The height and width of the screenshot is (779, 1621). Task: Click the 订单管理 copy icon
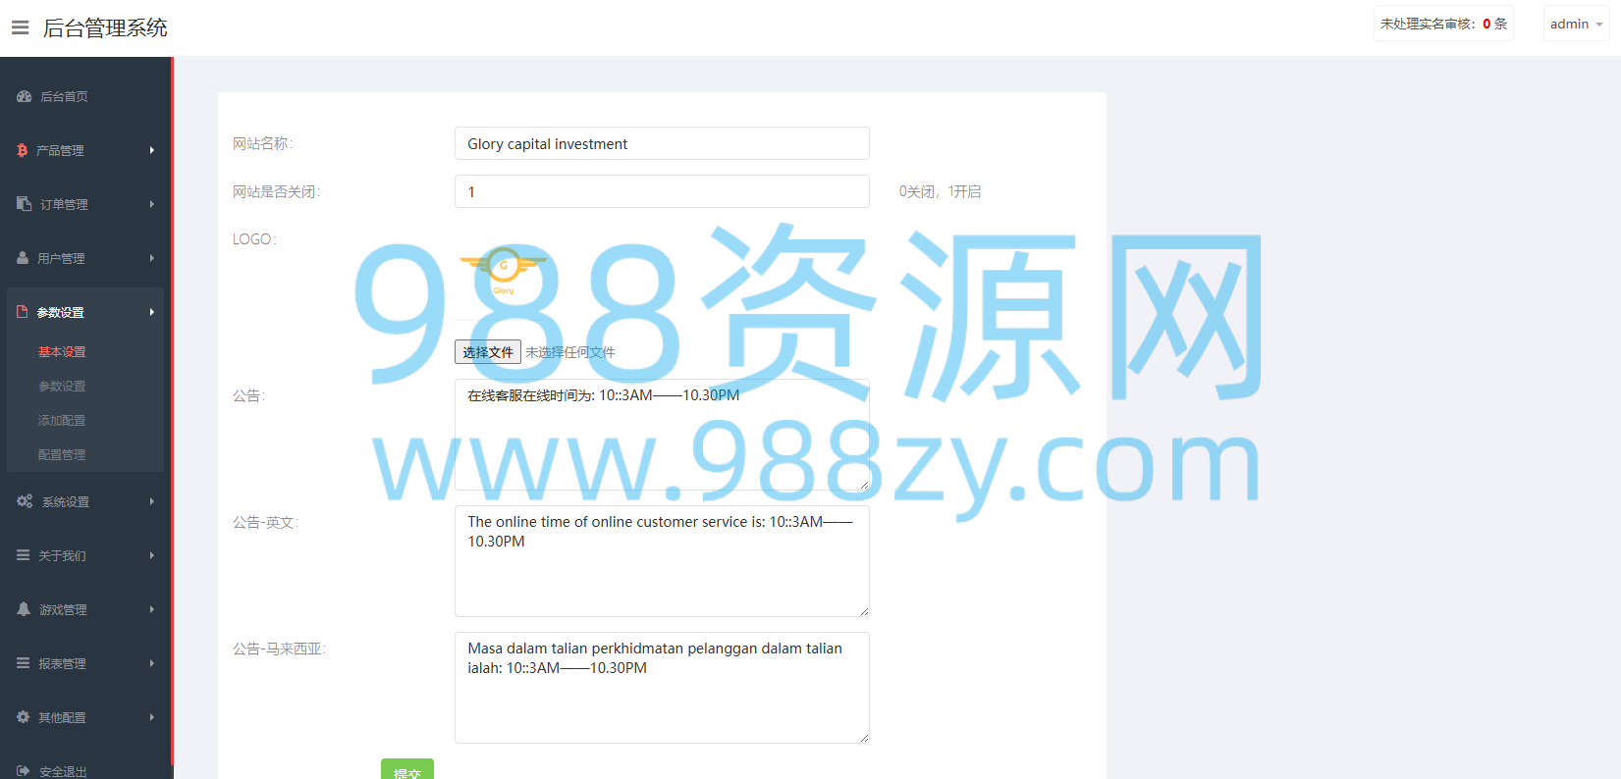click(25, 204)
